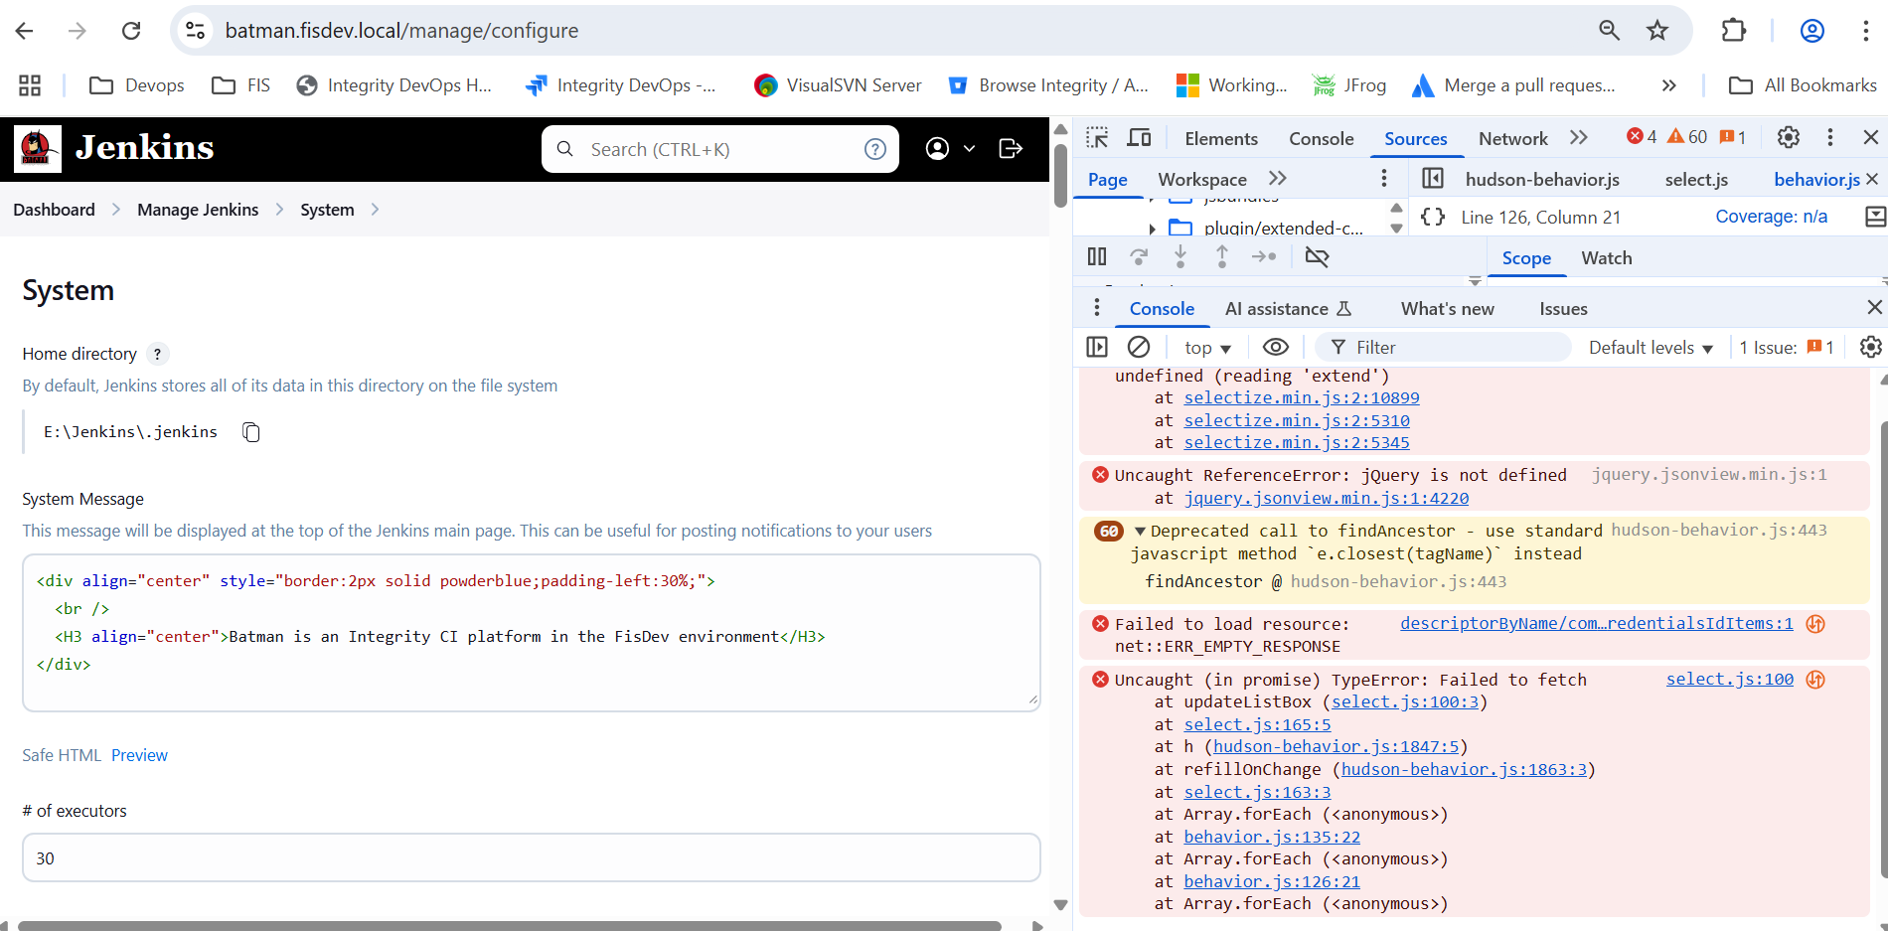Open the Jenkins user account dropdown
This screenshot has height=931, width=1888.
950,149
